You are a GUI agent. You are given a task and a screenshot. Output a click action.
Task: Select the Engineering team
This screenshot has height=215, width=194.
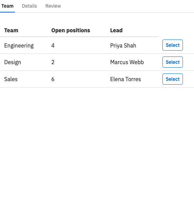point(173,45)
